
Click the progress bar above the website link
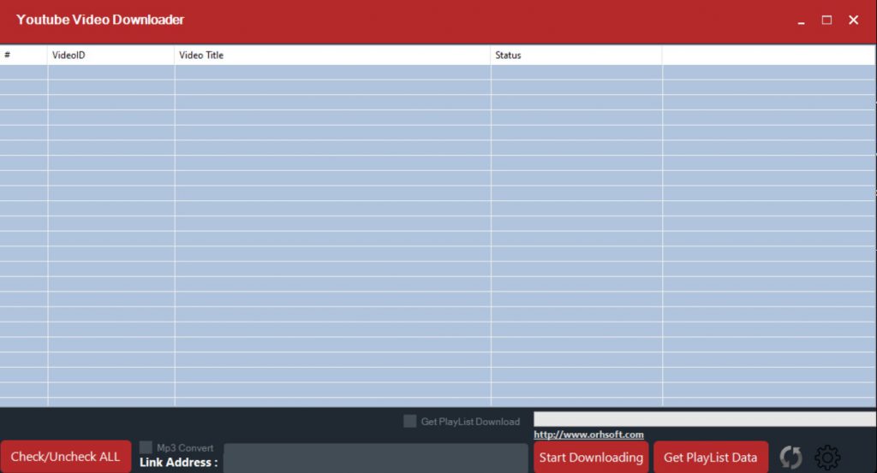705,419
